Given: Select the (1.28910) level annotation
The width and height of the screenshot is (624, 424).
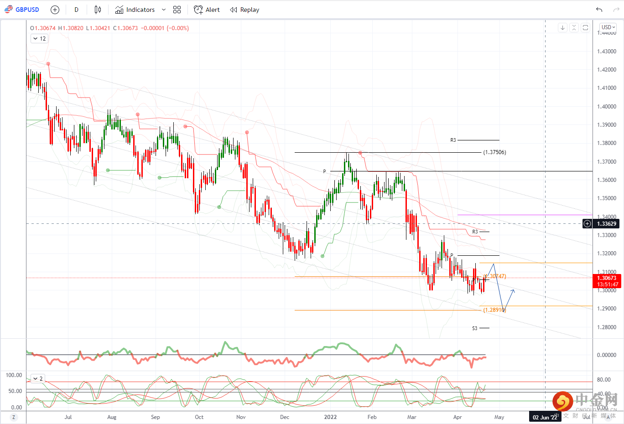Looking at the screenshot, I should tap(494, 310).
